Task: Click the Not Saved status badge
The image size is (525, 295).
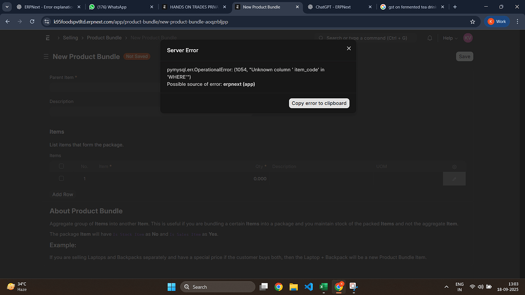Action: click(137, 56)
